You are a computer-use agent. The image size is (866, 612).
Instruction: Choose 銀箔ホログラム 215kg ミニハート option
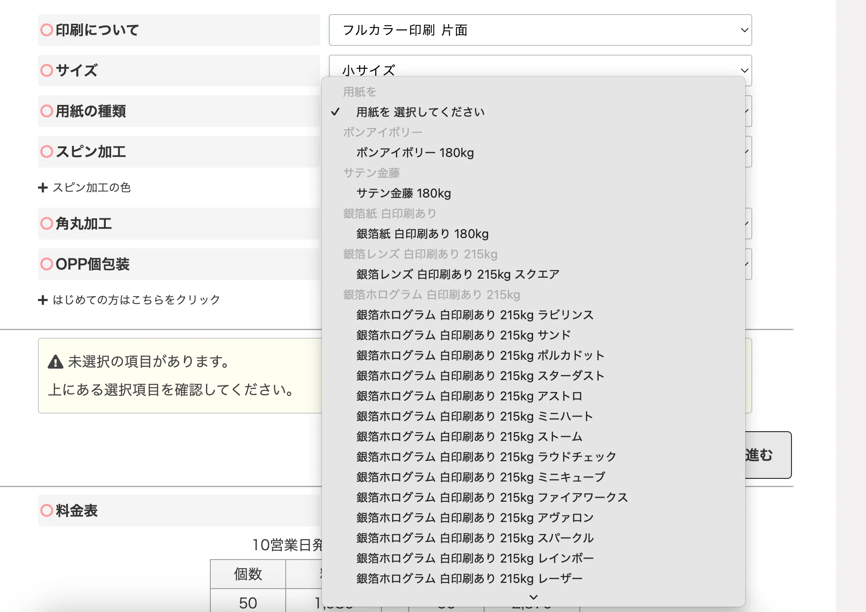click(534, 416)
